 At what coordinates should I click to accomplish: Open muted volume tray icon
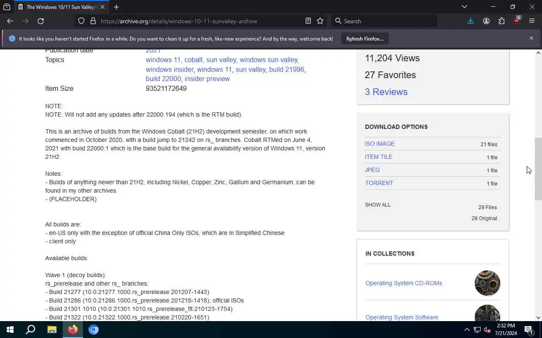[x=487, y=330]
